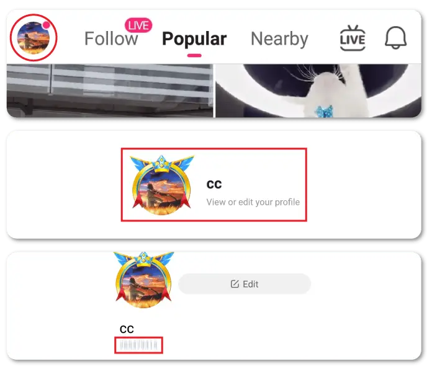The image size is (427, 369).
Task: Switch to the Popular tab
Action: tap(194, 38)
